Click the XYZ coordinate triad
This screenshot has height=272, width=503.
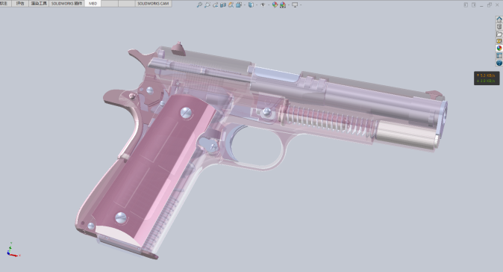[x=13, y=250]
